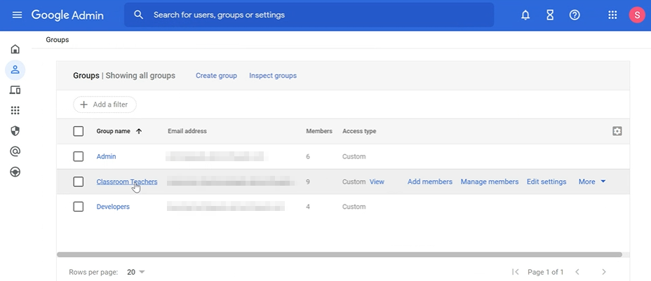Click the Create group link
The width and height of the screenshot is (651, 281).
[x=216, y=76]
